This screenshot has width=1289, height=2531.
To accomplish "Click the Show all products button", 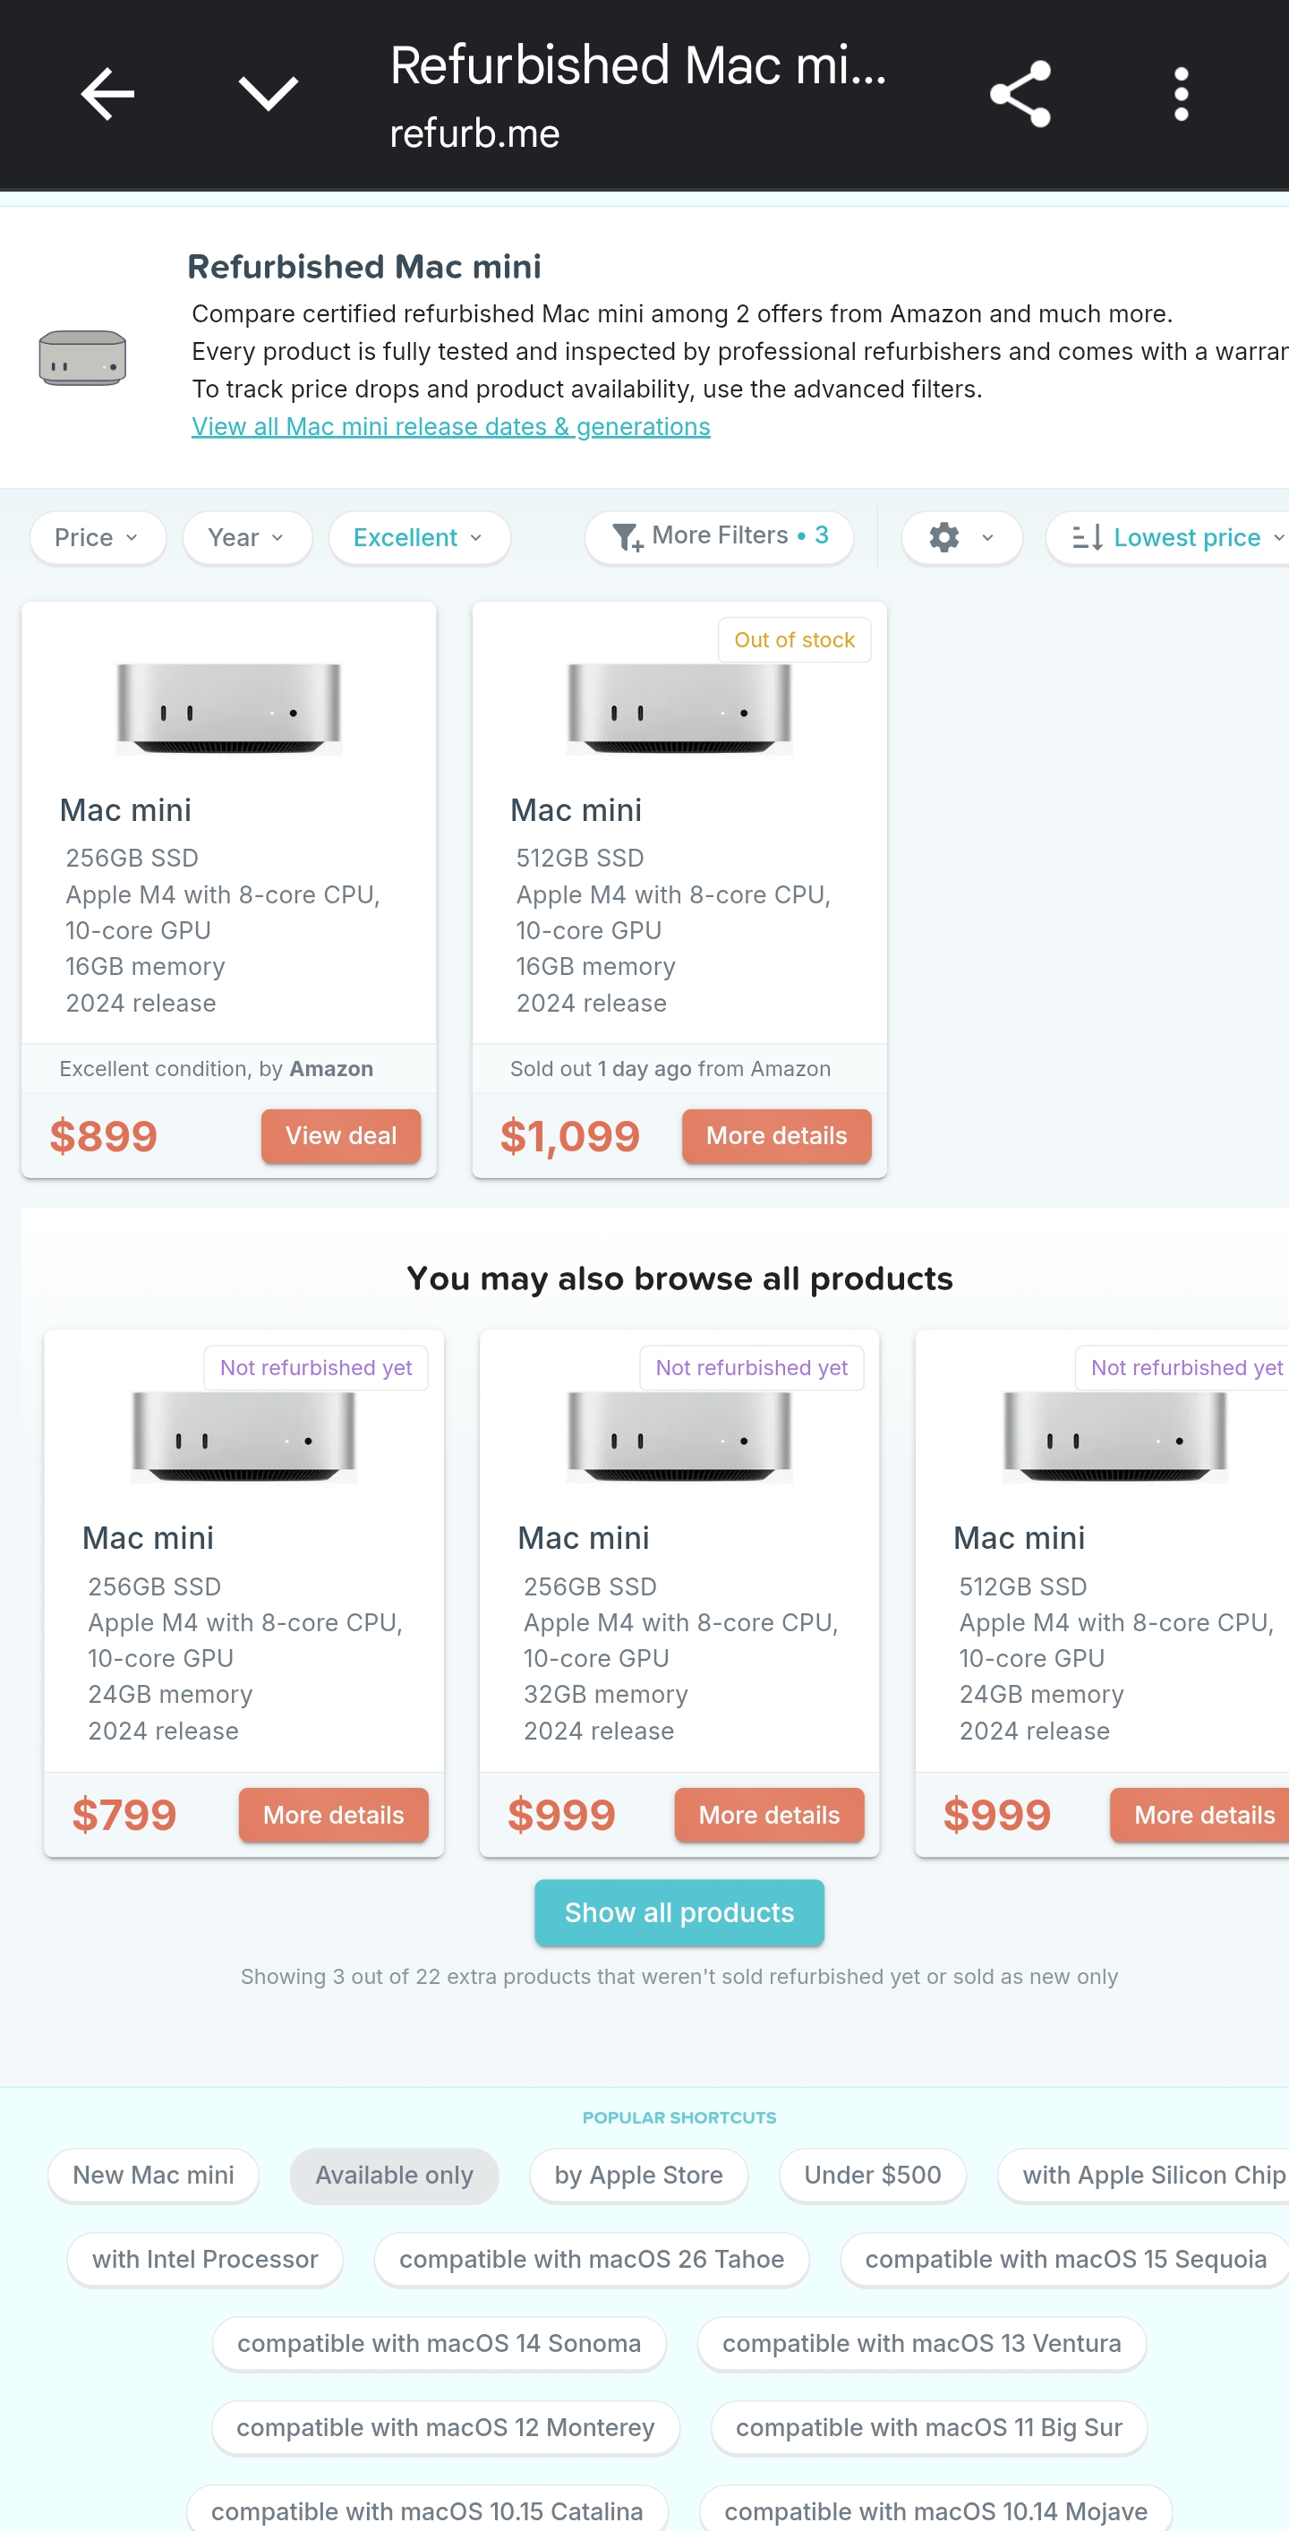I will (679, 1912).
